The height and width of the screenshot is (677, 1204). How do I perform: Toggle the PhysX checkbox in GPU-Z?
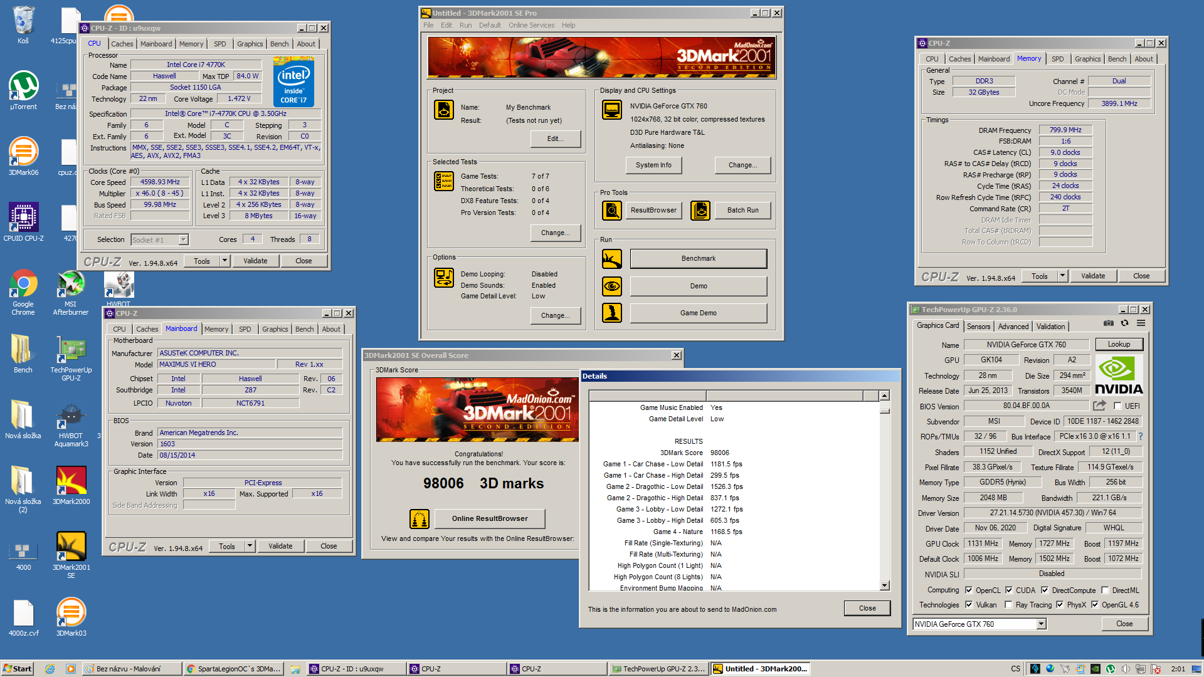click(1060, 605)
